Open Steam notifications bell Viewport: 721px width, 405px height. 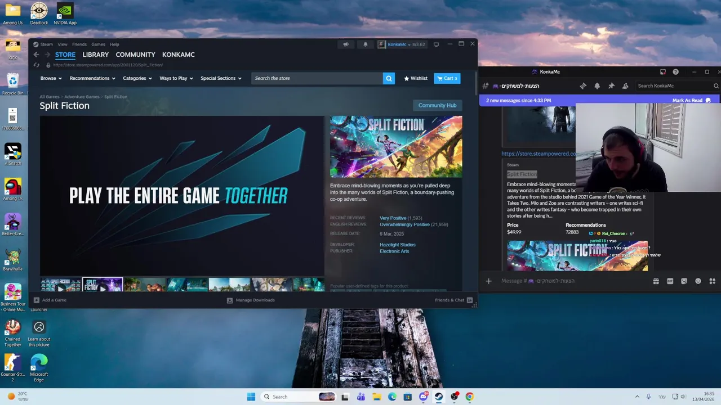pos(365,44)
